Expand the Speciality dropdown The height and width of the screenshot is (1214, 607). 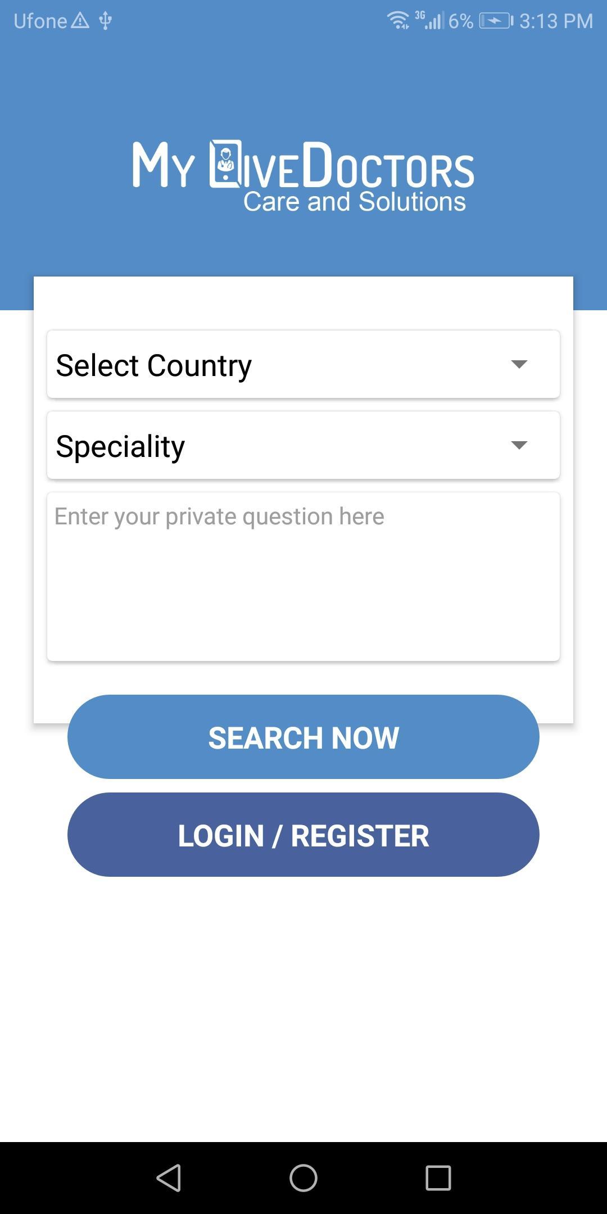[x=303, y=445]
